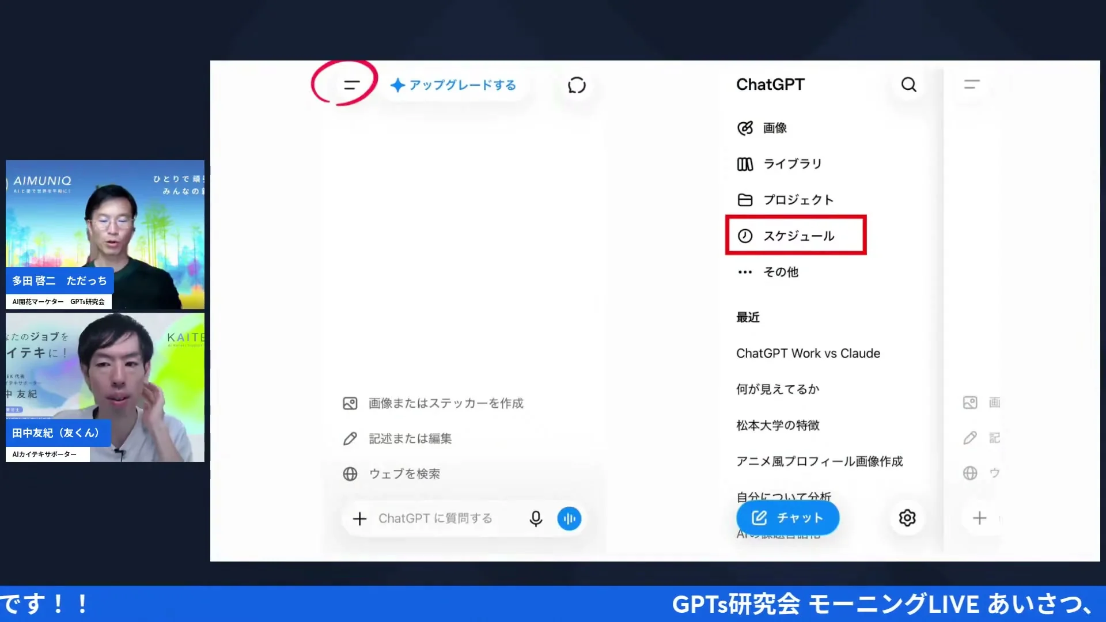Click faded globe icon in right panel
This screenshot has height=622, width=1106.
click(x=970, y=473)
